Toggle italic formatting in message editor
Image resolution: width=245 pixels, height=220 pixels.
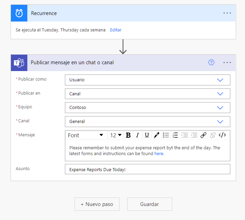(x=137, y=135)
